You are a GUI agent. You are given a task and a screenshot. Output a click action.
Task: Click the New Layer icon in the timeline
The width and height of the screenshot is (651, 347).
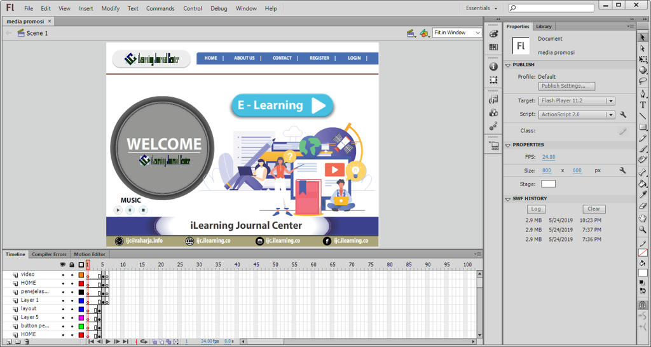tap(8, 342)
